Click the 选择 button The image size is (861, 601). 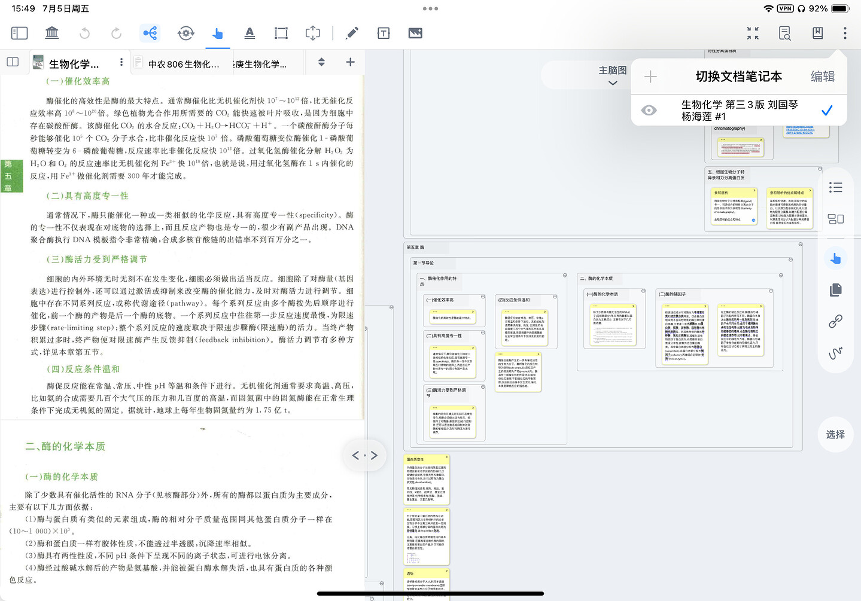[x=836, y=435]
